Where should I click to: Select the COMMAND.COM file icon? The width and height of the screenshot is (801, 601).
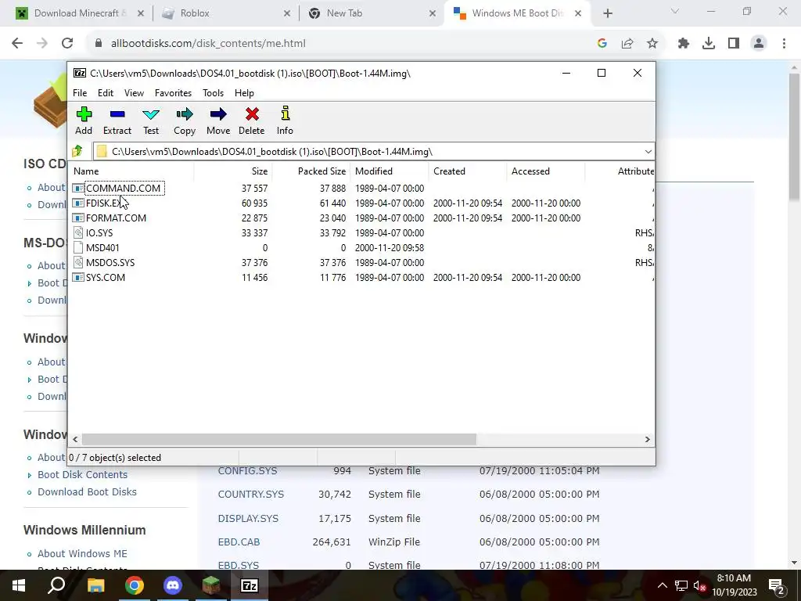(78, 188)
